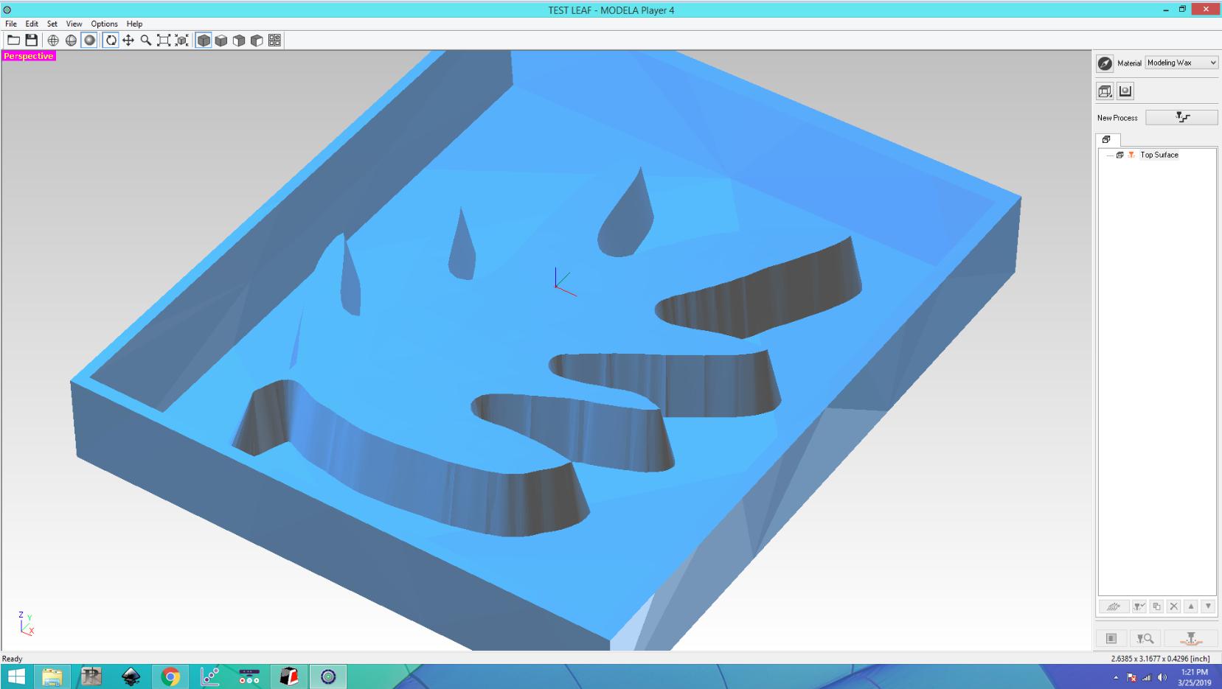Save the project using the floppy disk icon
Image resolution: width=1222 pixels, height=689 pixels.
(x=31, y=41)
